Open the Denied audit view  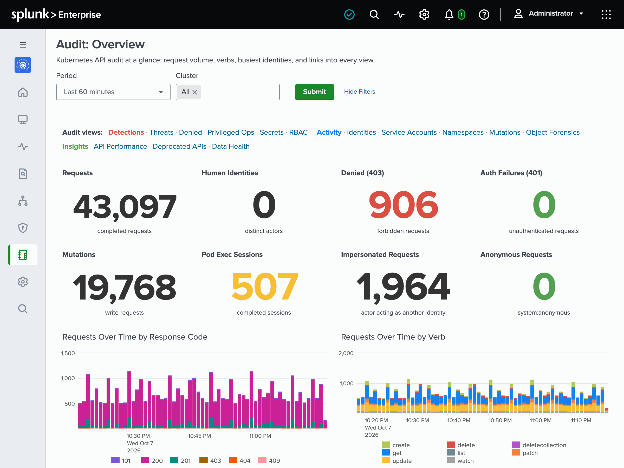(x=190, y=132)
